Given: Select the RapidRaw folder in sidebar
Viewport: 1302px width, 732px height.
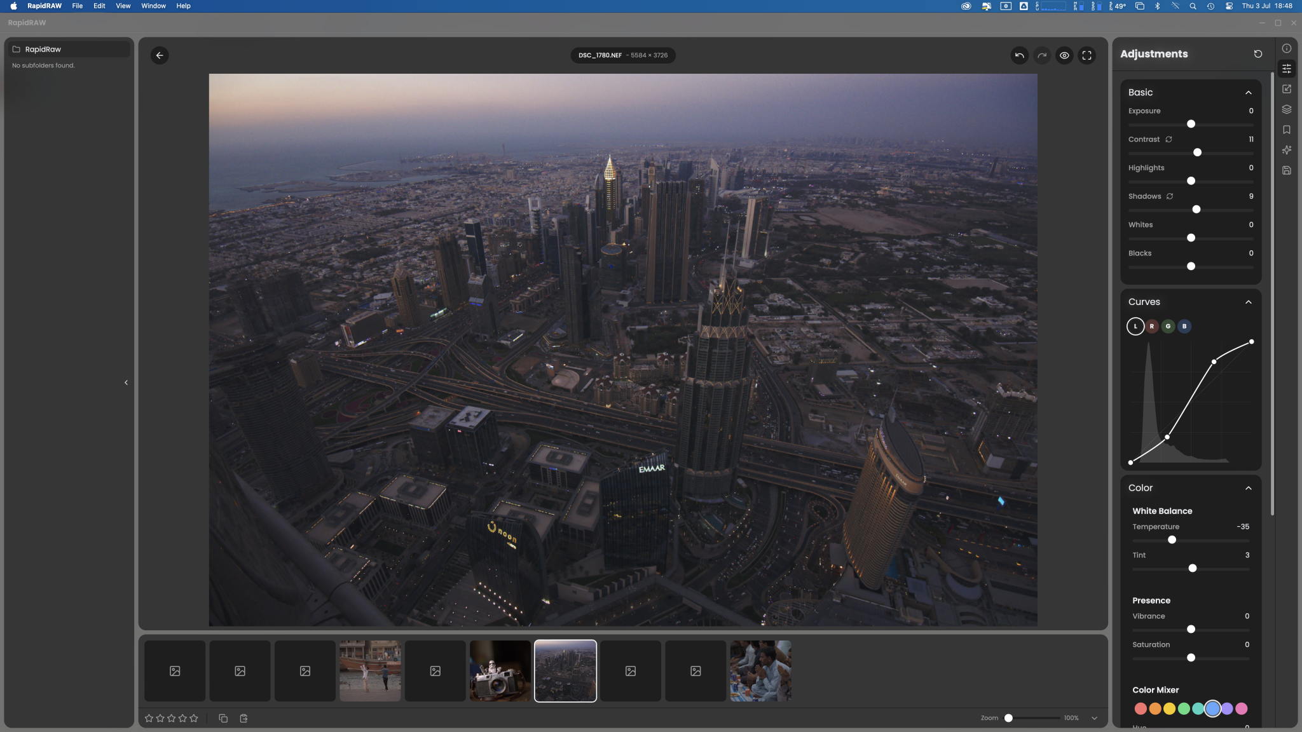Looking at the screenshot, I should pyautogui.click(x=69, y=49).
